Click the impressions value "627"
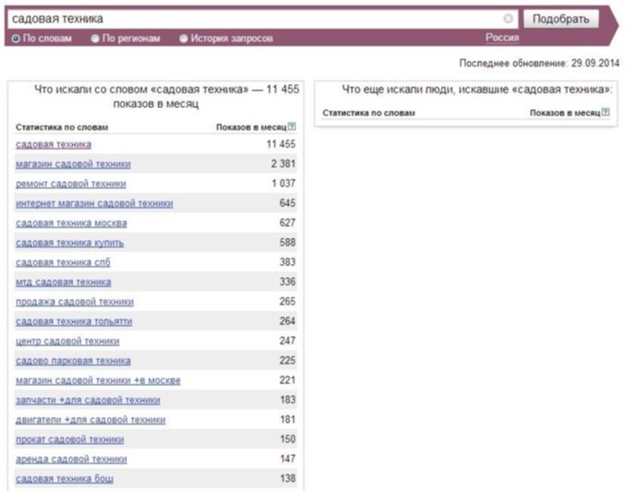Screen dimensions: 635x491 (x=287, y=222)
